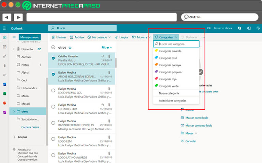The width and height of the screenshot is (262, 163).
Task: Uncheck the AFICHE HORIZONTAL message
Action: pos(53,74)
